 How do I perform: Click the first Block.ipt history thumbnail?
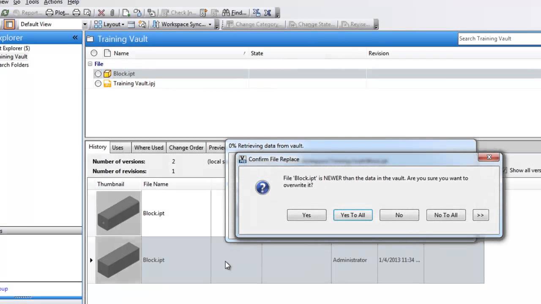pos(118,213)
